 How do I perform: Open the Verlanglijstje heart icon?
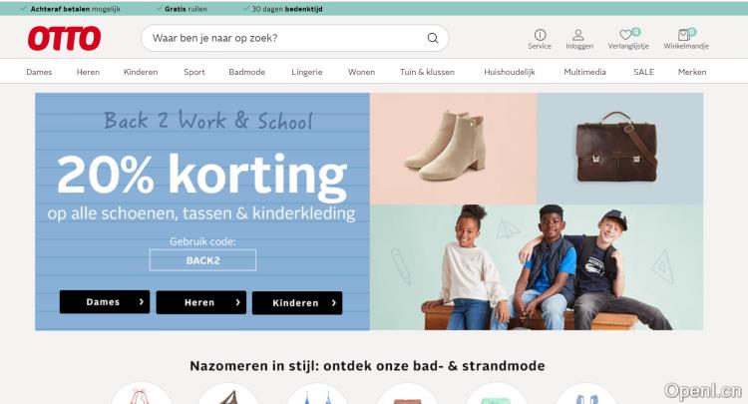(x=625, y=35)
